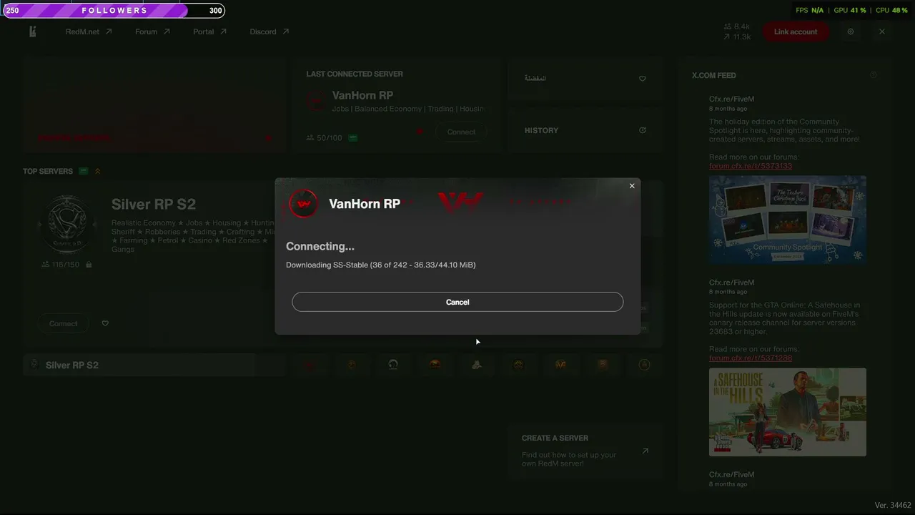Expand the TOP SERVERS chevron toggle
Screen dimensions: 915x515
pyautogui.click(x=97, y=171)
